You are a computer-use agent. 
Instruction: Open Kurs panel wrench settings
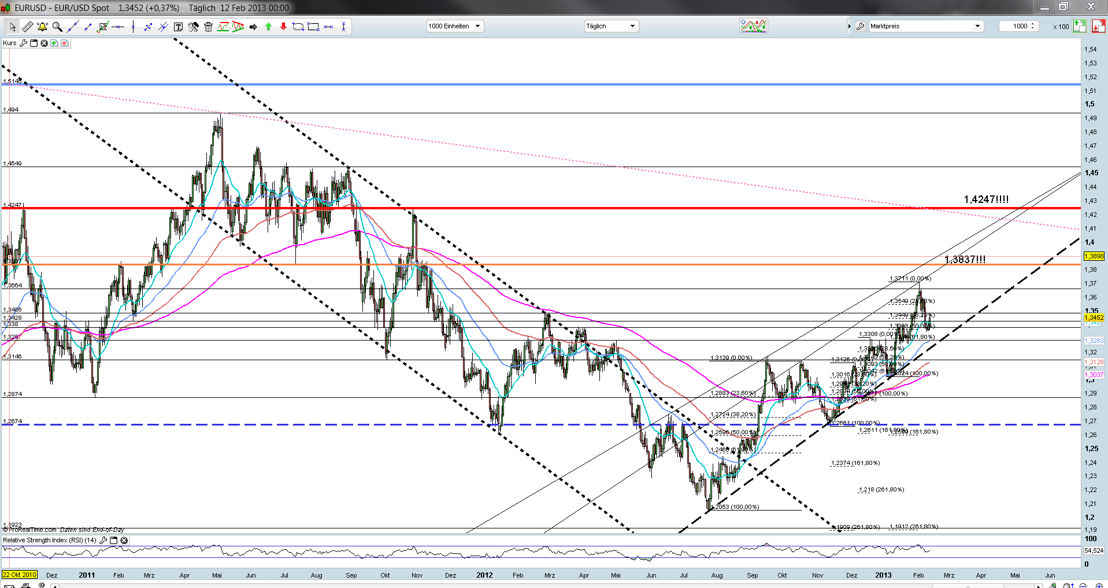[23, 43]
